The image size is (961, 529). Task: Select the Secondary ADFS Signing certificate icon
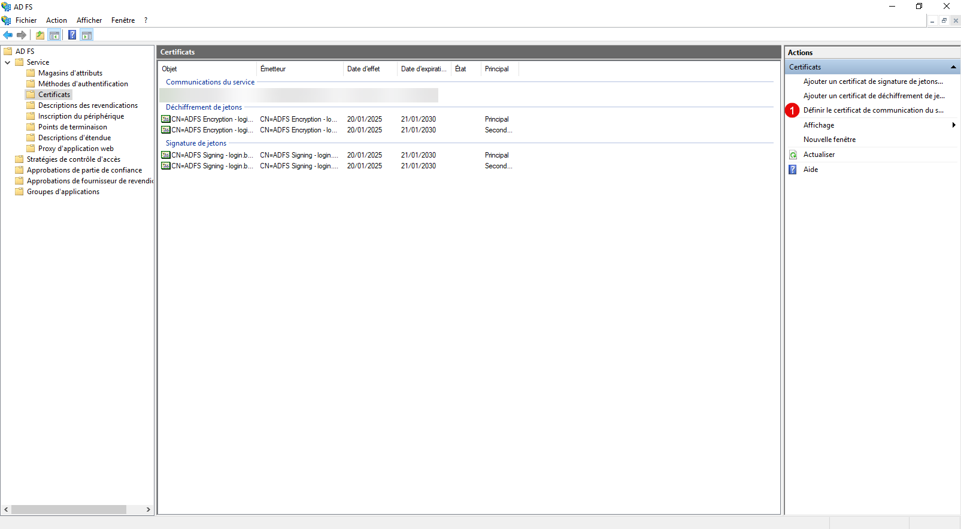pos(166,166)
